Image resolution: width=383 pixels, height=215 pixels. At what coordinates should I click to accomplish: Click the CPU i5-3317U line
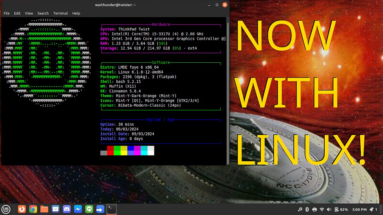pos(152,34)
